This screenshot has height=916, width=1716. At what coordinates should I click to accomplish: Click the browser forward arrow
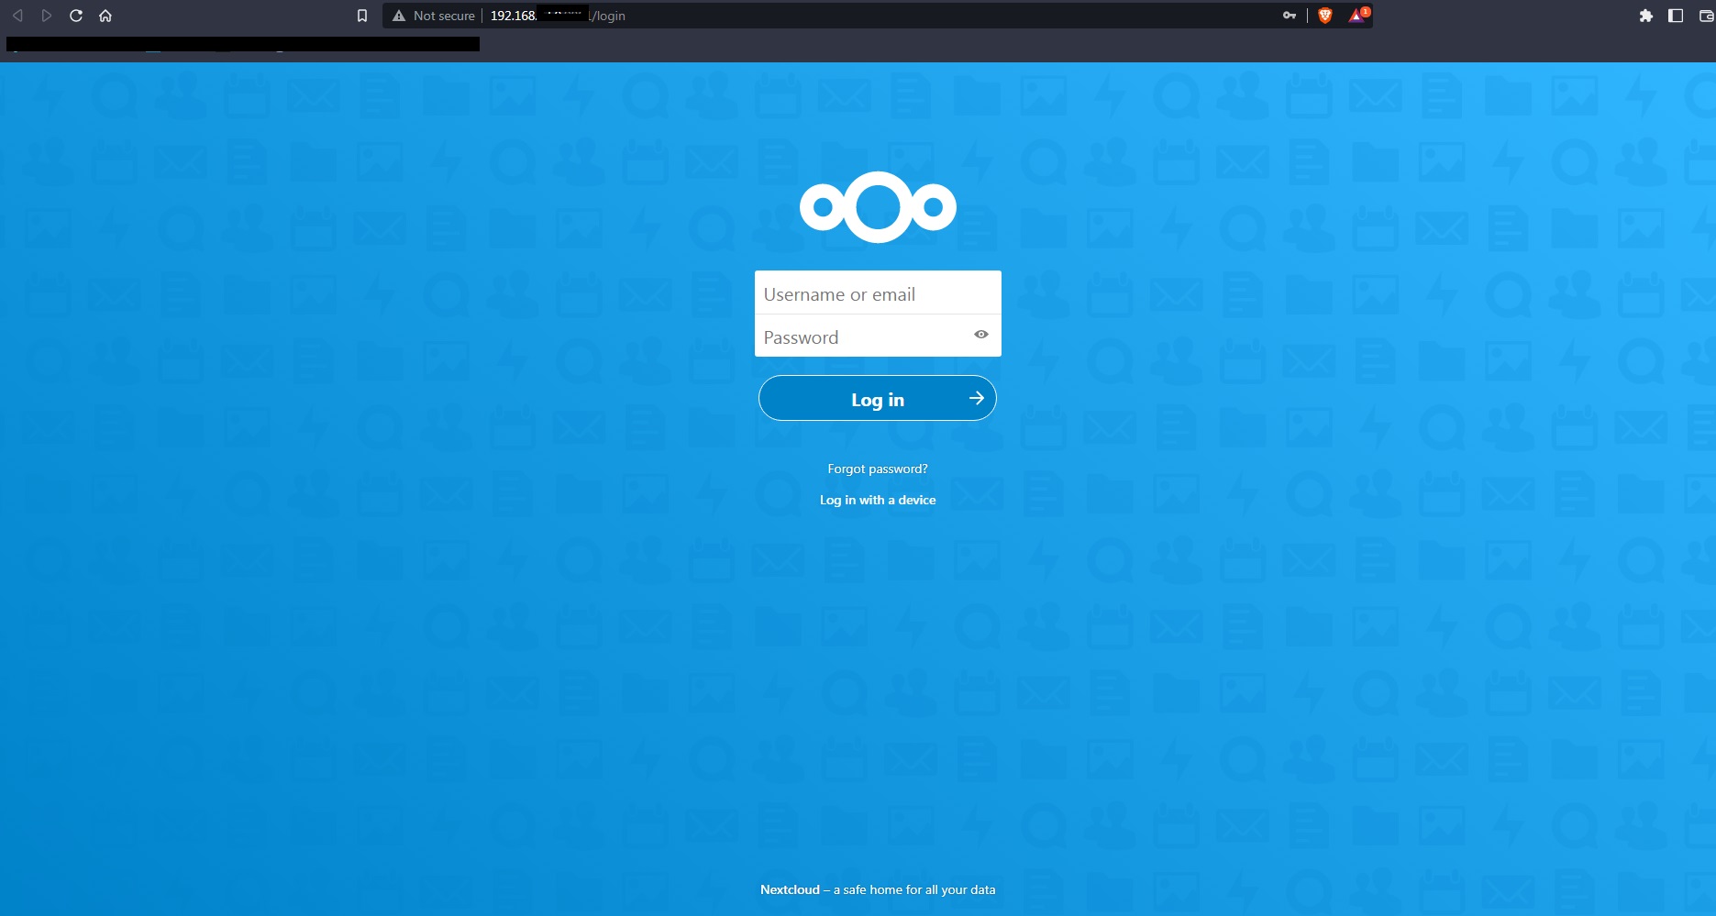[x=47, y=16]
